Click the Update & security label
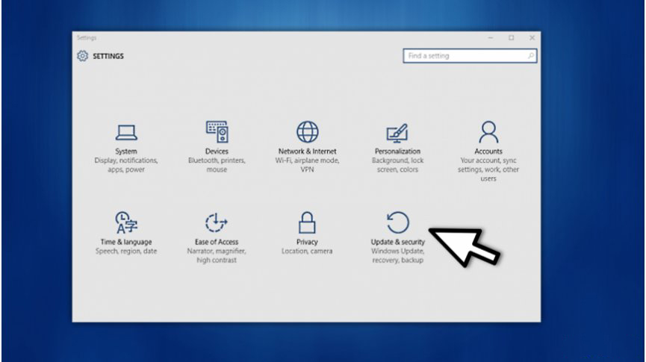 point(397,242)
